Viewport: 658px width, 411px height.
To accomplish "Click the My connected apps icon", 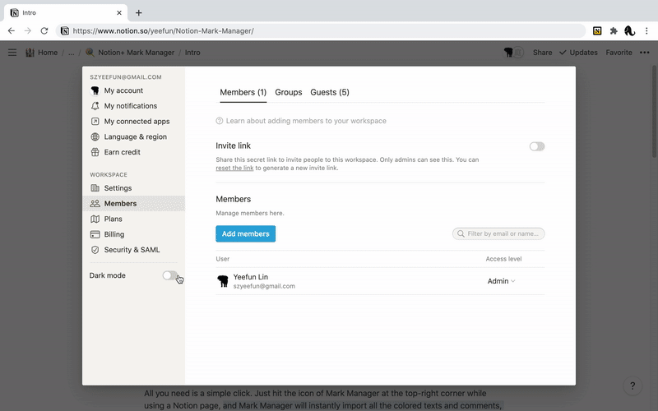I will coord(95,122).
